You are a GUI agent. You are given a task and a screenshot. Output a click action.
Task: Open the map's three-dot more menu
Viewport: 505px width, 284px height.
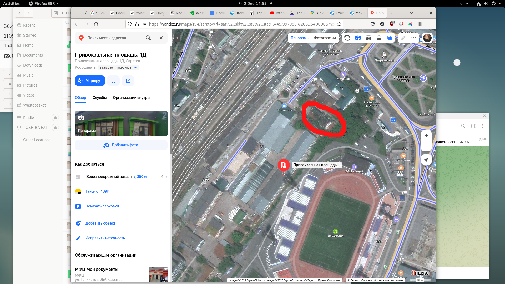(414, 38)
